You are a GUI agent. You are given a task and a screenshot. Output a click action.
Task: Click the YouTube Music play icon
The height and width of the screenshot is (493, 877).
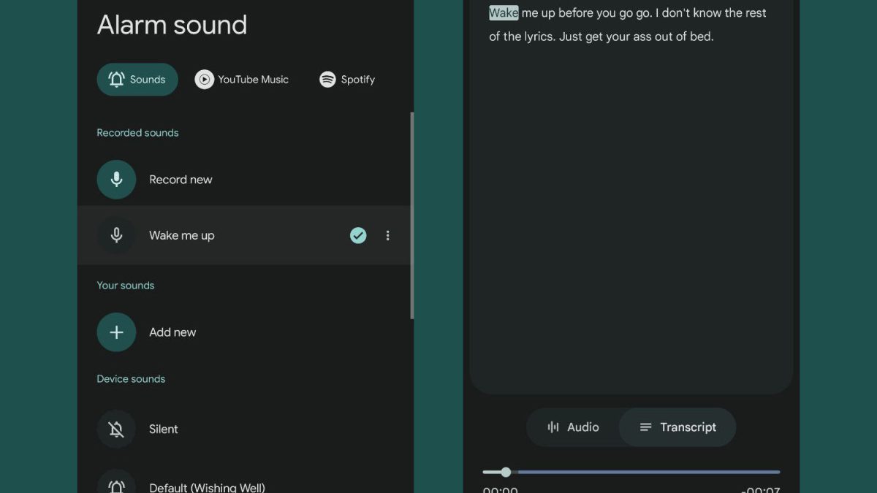(x=205, y=80)
